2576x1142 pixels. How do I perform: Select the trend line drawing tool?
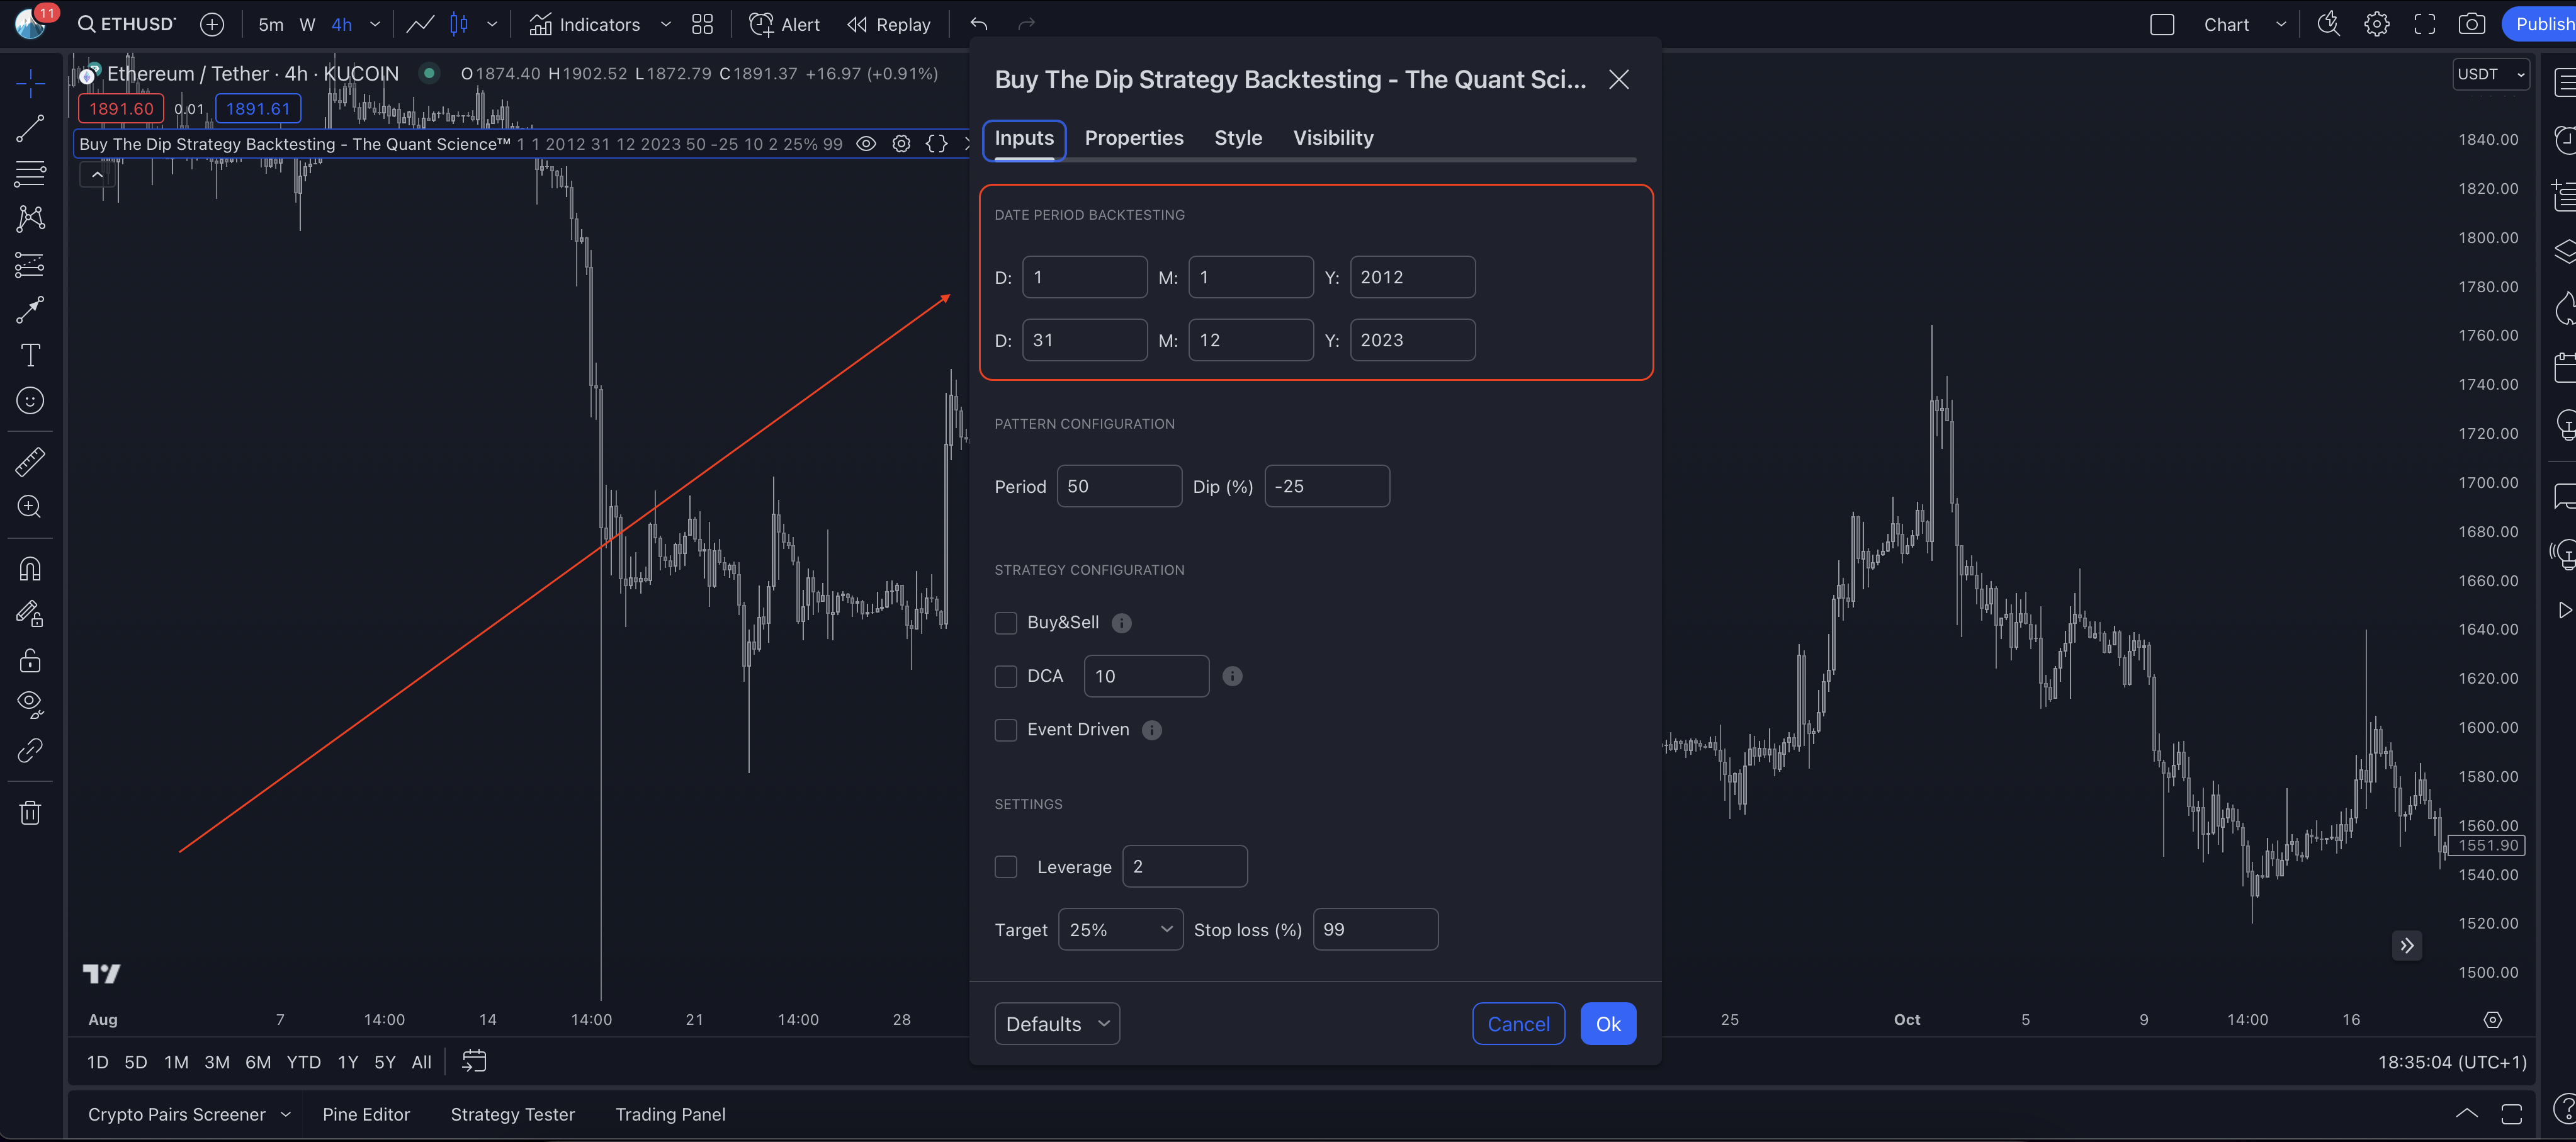tap(30, 128)
